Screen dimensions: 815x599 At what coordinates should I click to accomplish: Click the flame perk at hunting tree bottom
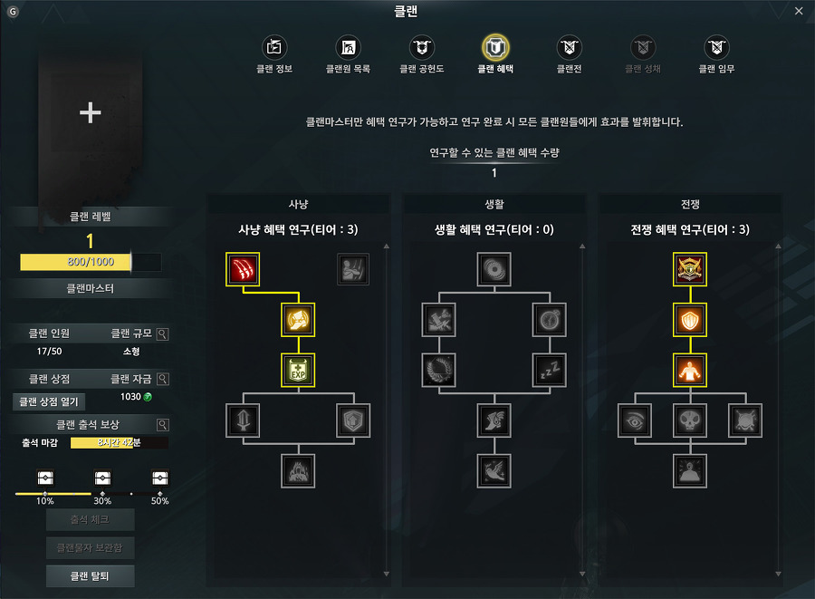coord(298,470)
